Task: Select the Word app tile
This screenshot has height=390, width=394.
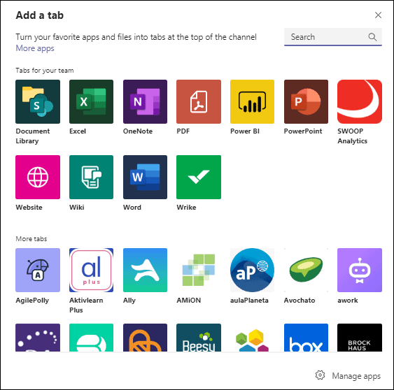Action: pos(145,178)
